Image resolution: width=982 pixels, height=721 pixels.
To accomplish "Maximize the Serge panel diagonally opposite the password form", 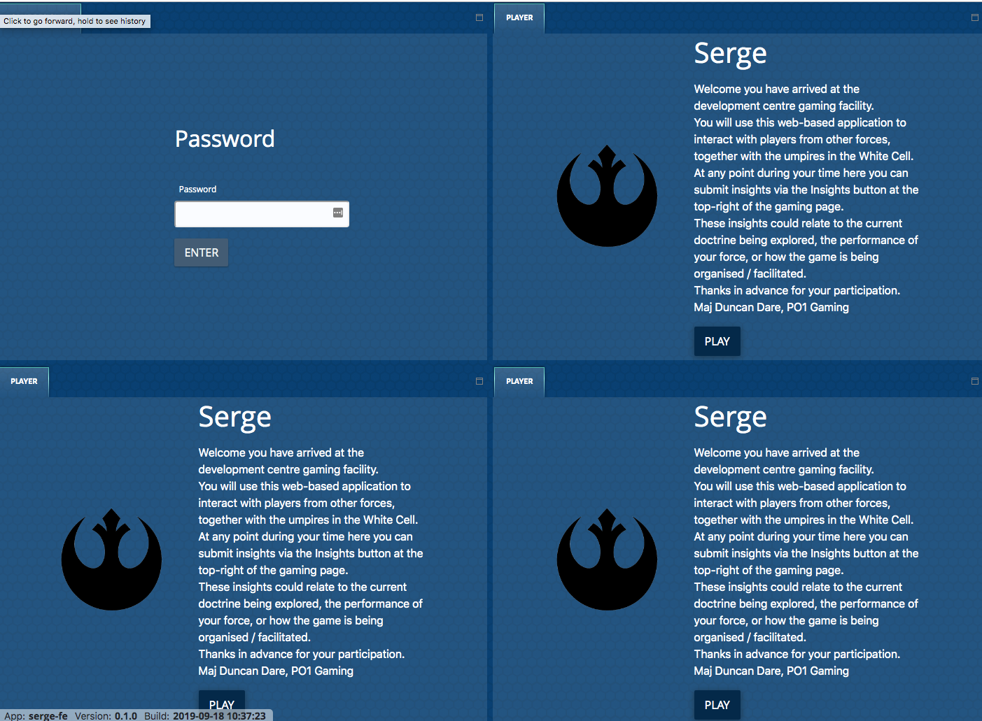I will point(975,381).
